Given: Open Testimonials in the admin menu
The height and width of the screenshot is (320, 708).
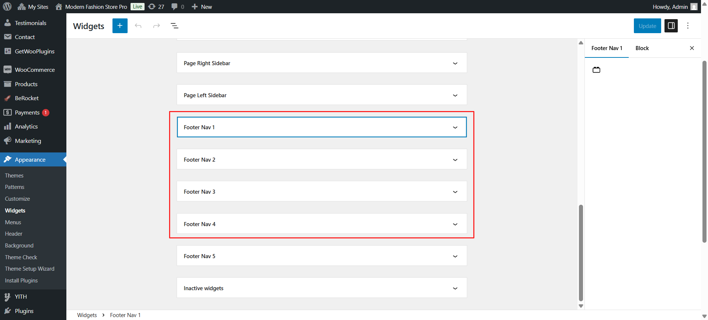Looking at the screenshot, I should (x=33, y=23).
